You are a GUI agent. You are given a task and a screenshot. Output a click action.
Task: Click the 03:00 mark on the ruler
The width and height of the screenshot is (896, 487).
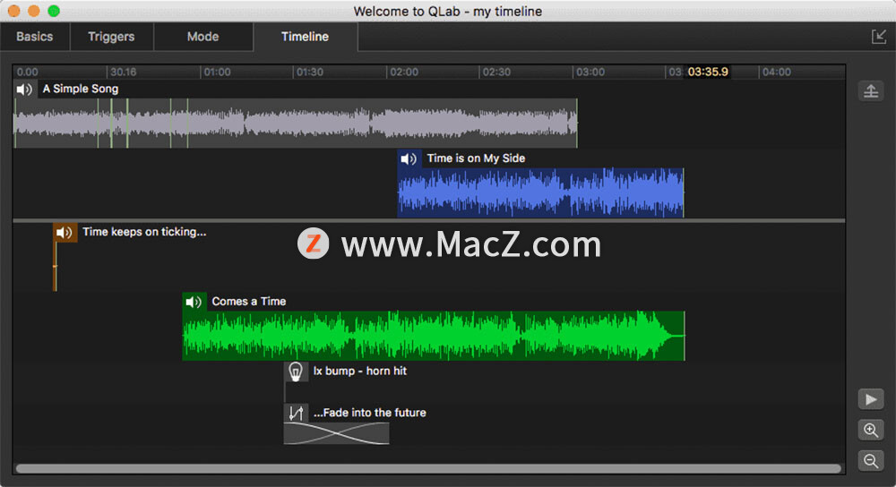pyautogui.click(x=590, y=73)
